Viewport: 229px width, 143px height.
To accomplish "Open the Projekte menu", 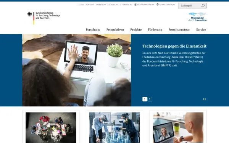I will [x=136, y=30].
